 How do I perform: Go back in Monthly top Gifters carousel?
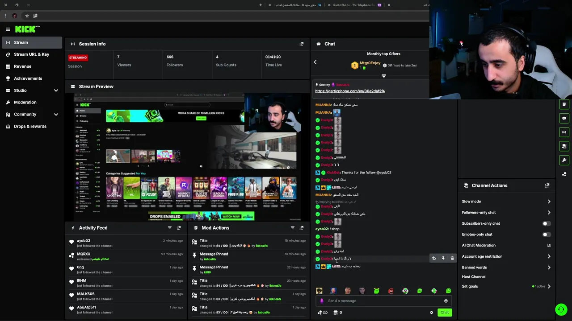315,62
